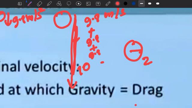Select the thickest stroke width
Screen dimensions: 192x108
[158, 4]
